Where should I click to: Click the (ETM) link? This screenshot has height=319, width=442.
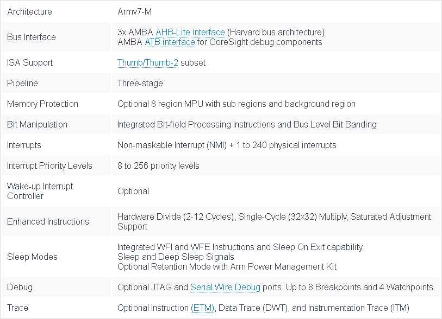tap(202, 308)
